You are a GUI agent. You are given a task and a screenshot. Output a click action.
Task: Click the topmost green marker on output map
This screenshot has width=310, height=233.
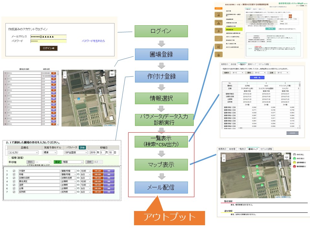257,167
